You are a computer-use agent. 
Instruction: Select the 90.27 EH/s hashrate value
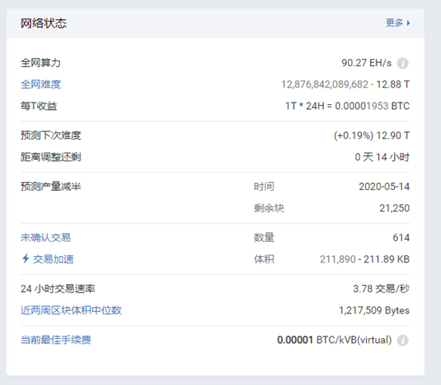(x=366, y=63)
